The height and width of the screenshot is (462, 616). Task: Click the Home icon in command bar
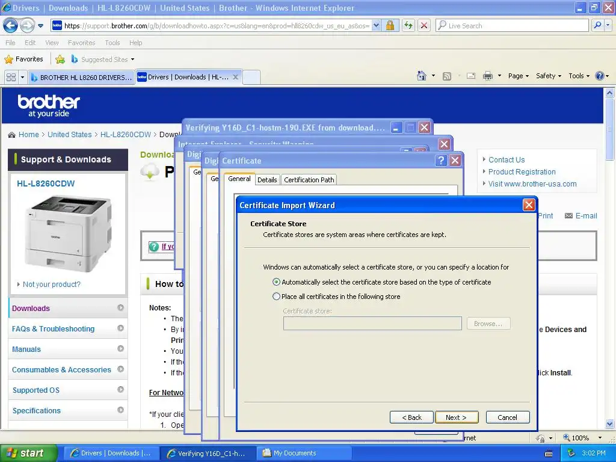click(422, 76)
